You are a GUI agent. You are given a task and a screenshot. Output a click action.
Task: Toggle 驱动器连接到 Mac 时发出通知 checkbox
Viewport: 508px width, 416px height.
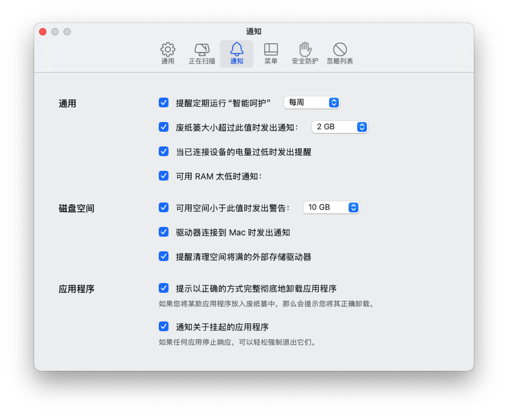pyautogui.click(x=164, y=232)
